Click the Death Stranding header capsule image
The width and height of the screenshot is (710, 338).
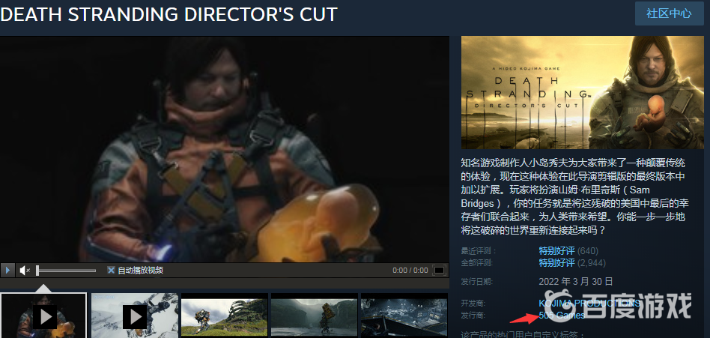(582, 92)
